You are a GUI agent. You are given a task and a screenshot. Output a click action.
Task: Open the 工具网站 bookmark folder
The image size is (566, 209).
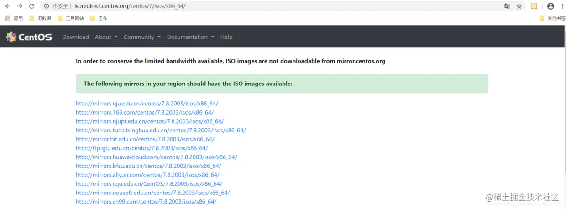(x=71, y=18)
